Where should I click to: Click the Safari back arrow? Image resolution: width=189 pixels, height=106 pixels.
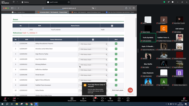pyautogui.click(x=19, y=8)
